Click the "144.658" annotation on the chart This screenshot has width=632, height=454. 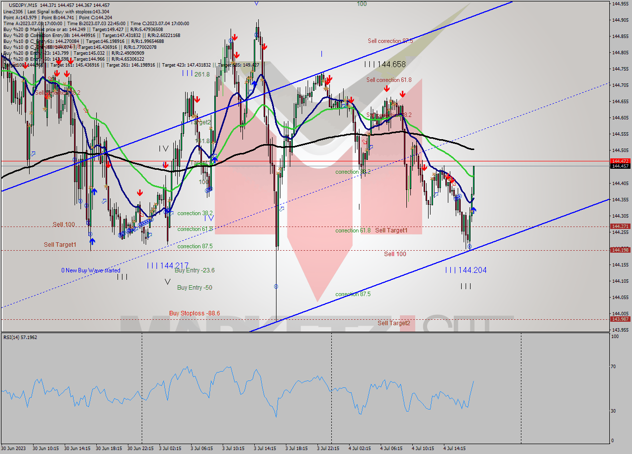[385, 64]
